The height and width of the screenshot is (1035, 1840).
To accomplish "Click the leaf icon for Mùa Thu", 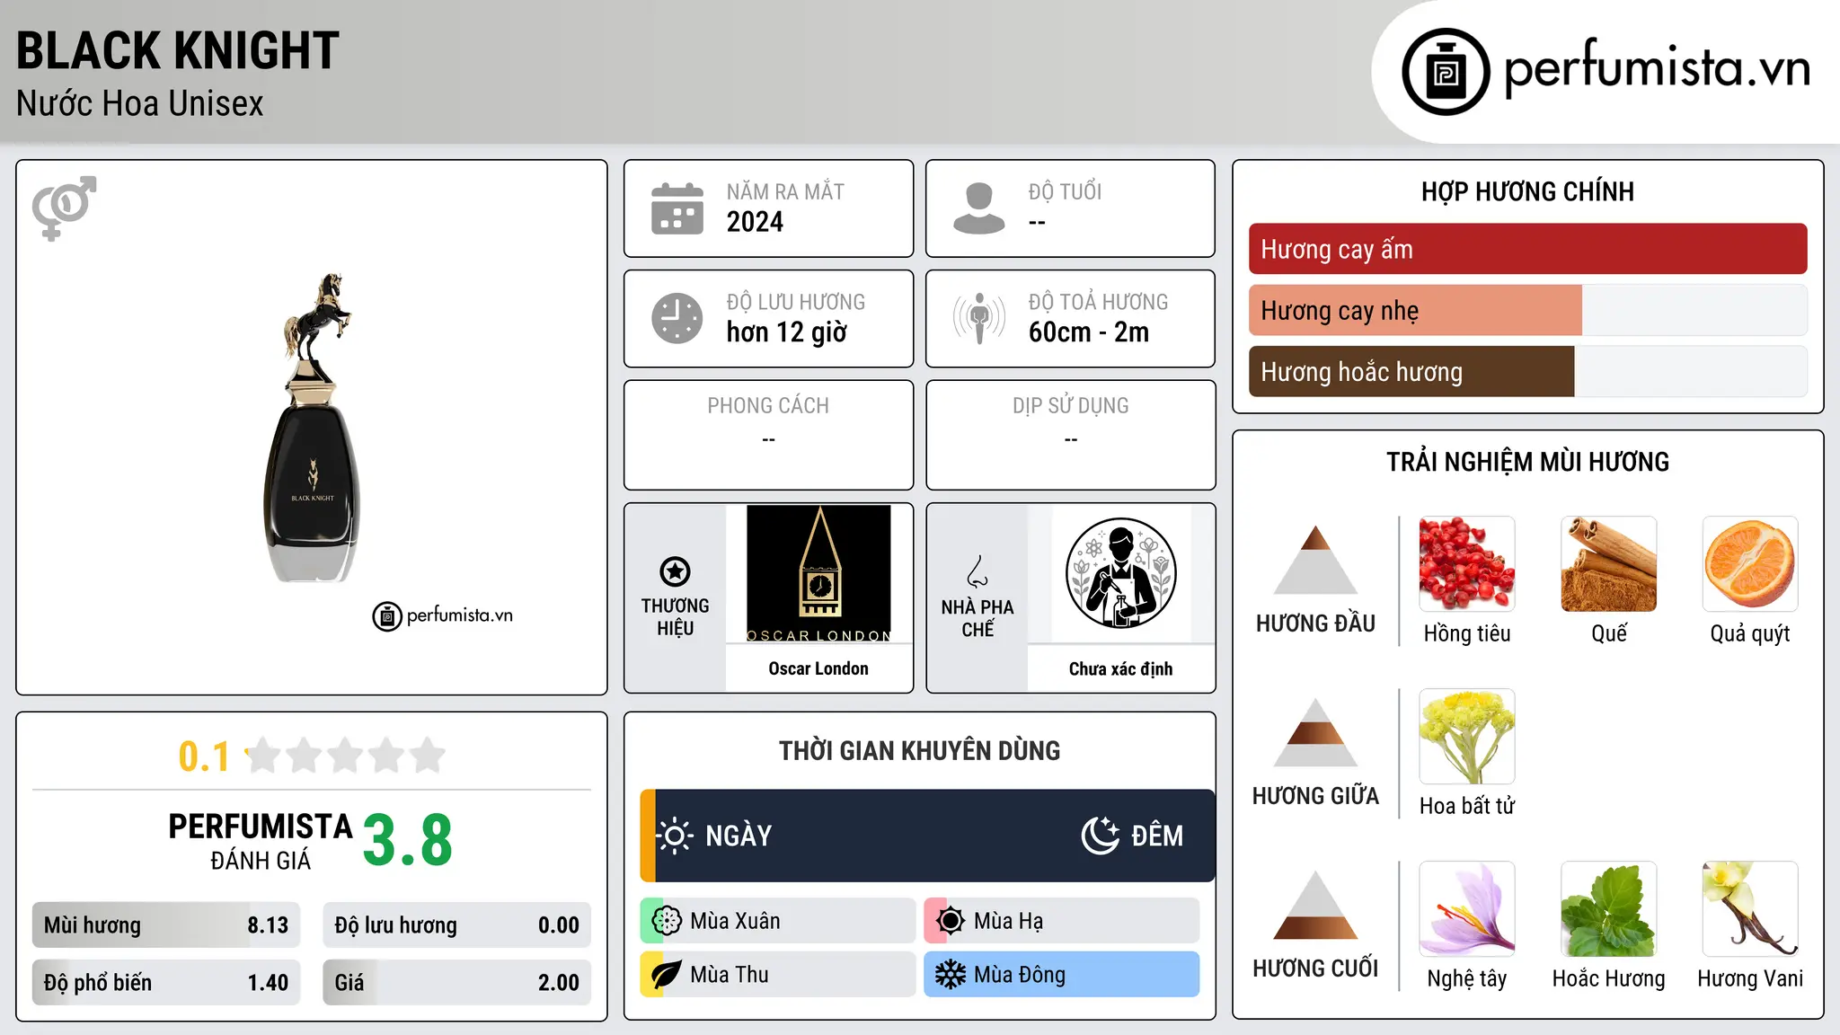I will (x=667, y=975).
